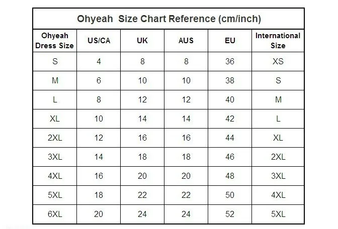Select EU size 38 cell
338x229 pixels.
click(x=230, y=80)
